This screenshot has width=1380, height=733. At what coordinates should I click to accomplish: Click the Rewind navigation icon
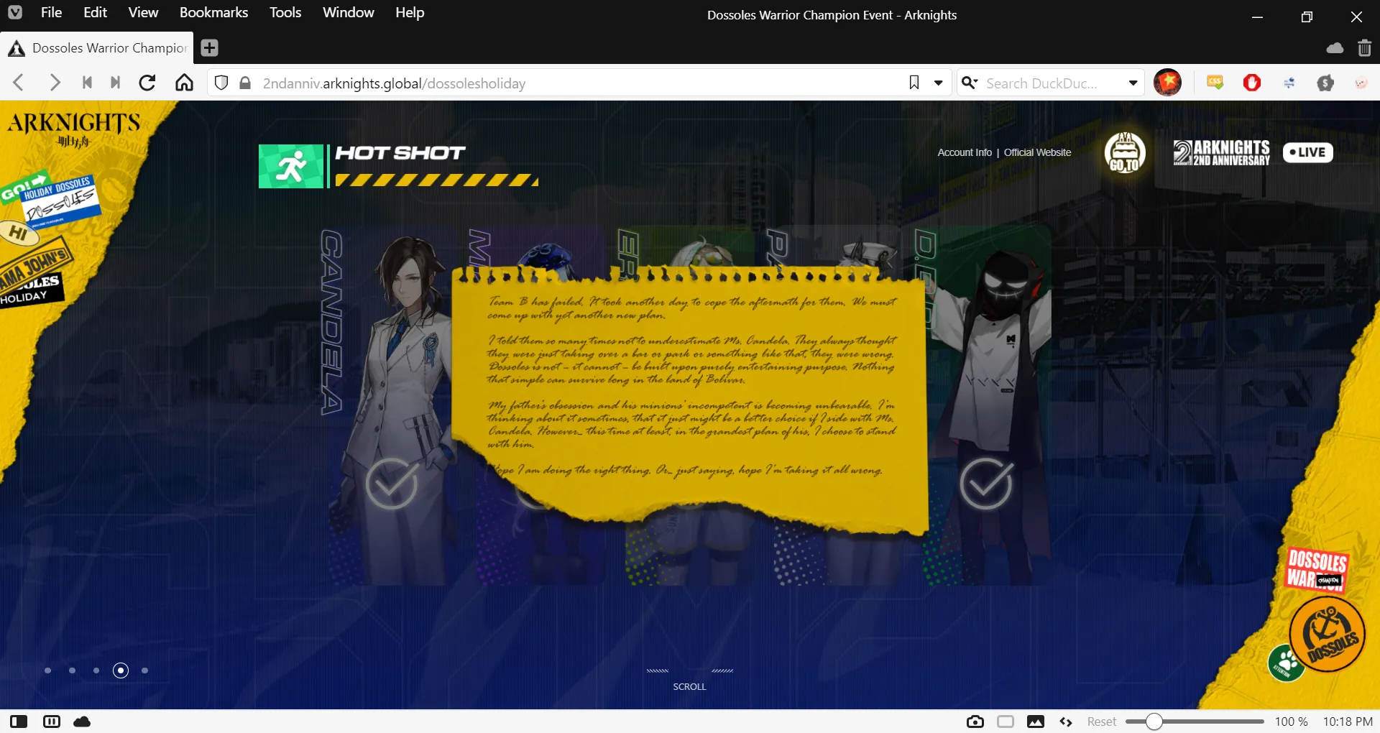click(x=87, y=83)
